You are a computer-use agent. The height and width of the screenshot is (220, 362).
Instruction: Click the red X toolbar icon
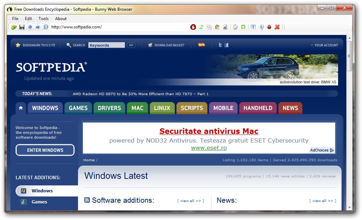tap(277, 27)
